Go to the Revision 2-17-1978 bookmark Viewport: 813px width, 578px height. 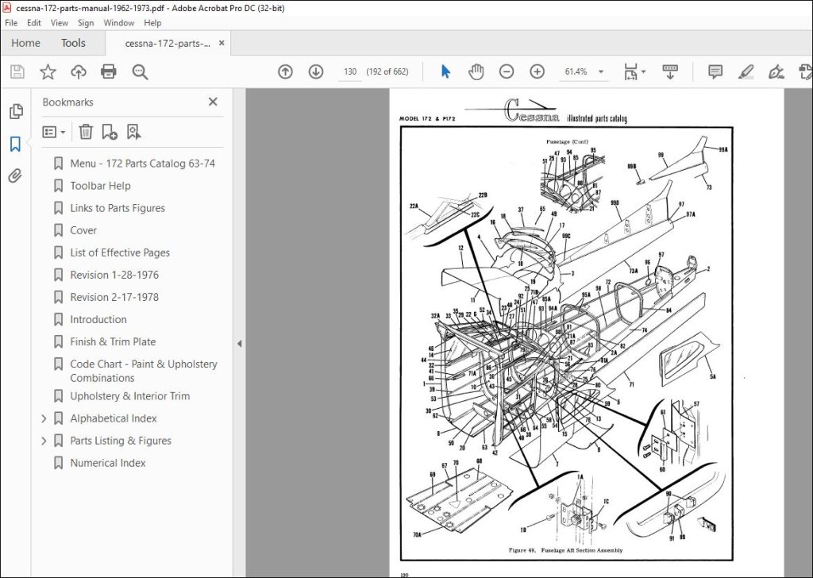point(114,297)
